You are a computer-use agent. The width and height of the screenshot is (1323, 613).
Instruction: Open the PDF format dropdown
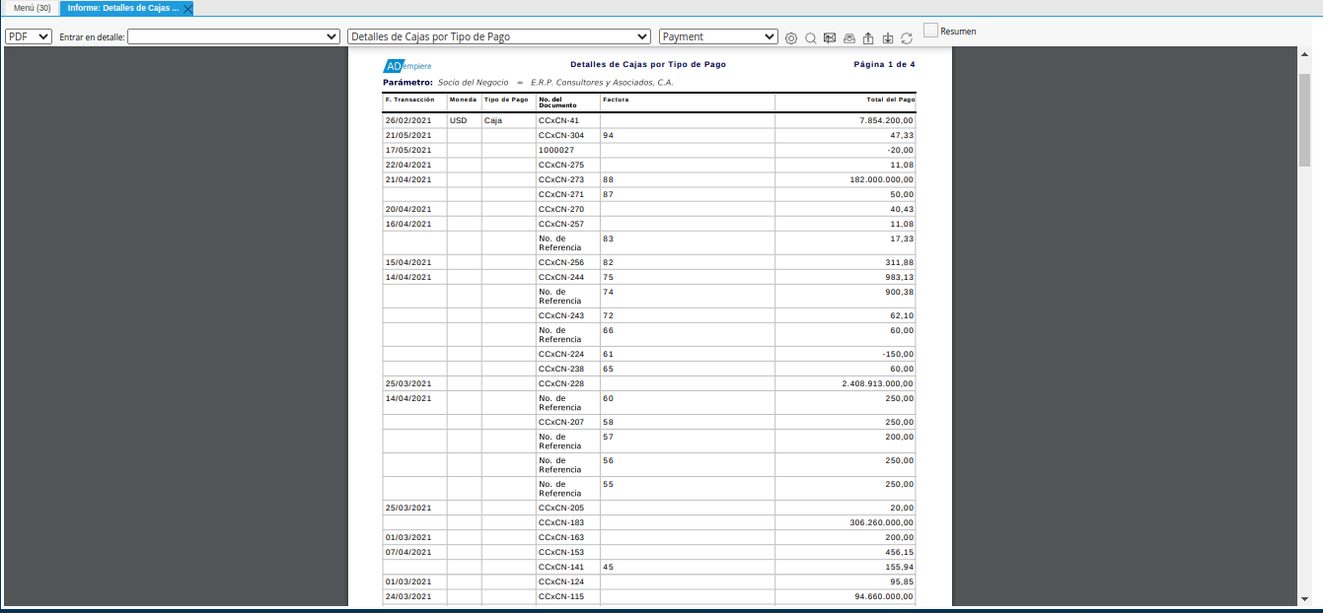(x=29, y=36)
